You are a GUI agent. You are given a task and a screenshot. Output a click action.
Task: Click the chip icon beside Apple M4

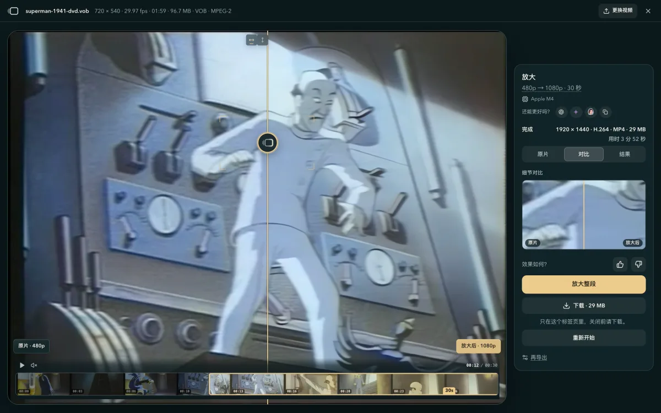(525, 99)
